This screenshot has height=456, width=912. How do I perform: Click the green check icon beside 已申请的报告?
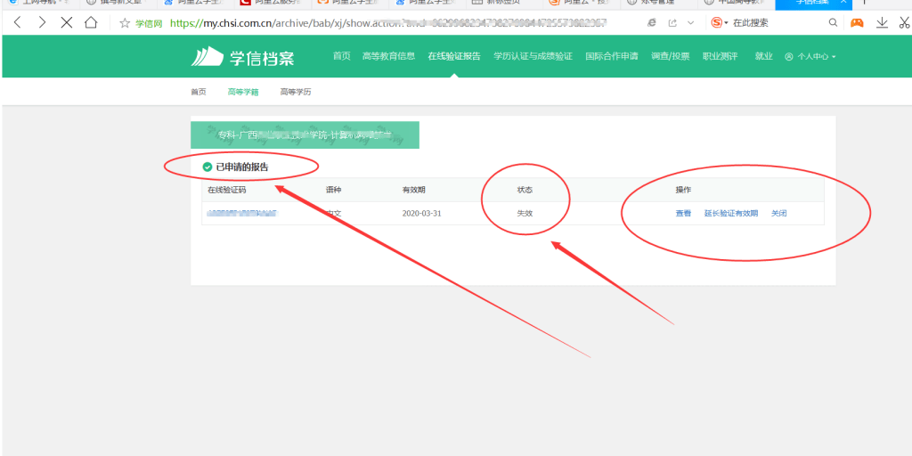pyautogui.click(x=207, y=167)
